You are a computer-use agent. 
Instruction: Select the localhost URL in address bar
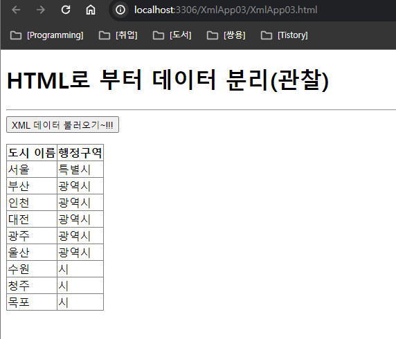226,10
